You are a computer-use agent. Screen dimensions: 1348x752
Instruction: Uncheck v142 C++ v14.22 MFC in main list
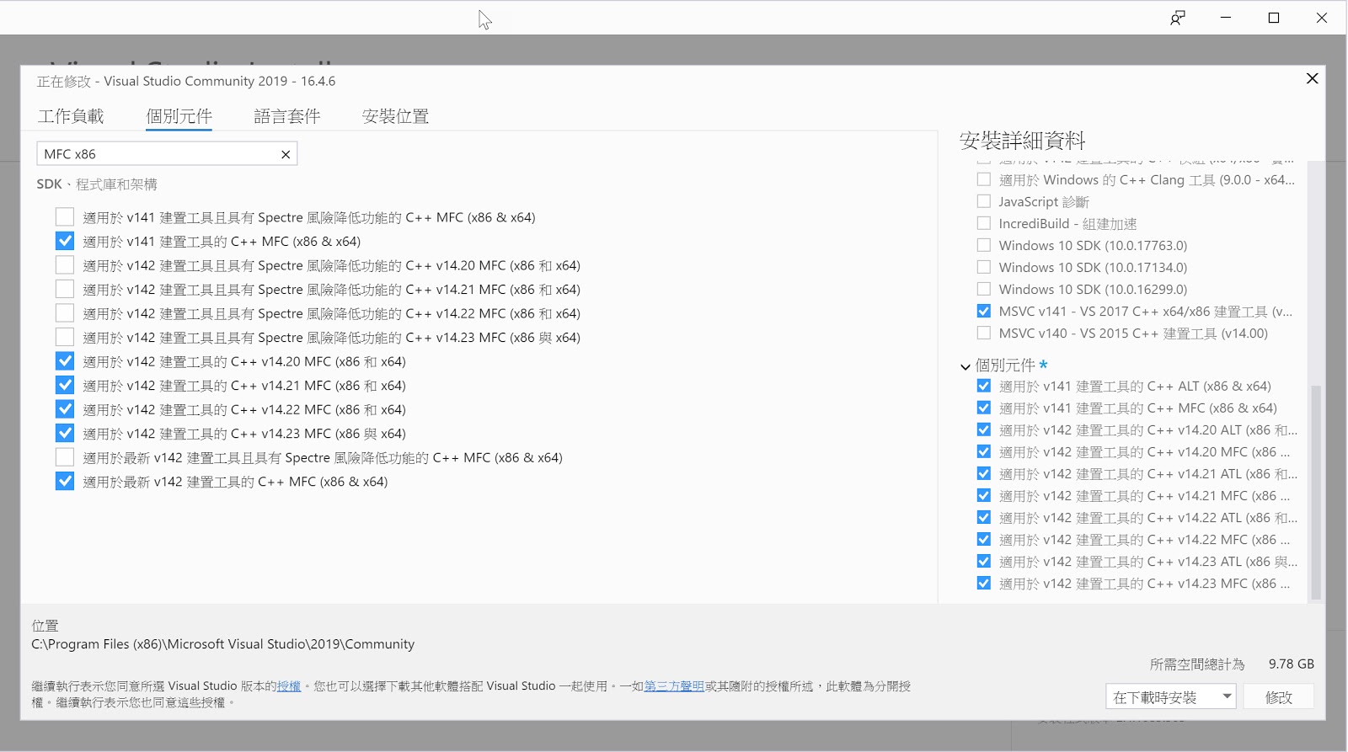65,409
